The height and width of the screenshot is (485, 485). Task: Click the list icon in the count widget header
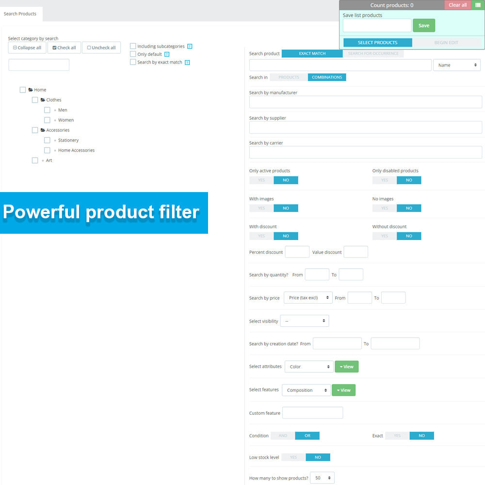coord(477,5)
